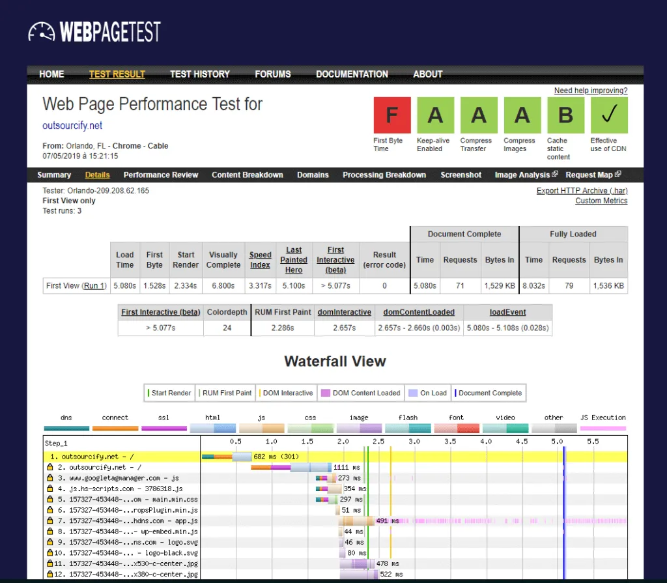
Task: Click the A grade for Compress Images
Action: [522, 115]
